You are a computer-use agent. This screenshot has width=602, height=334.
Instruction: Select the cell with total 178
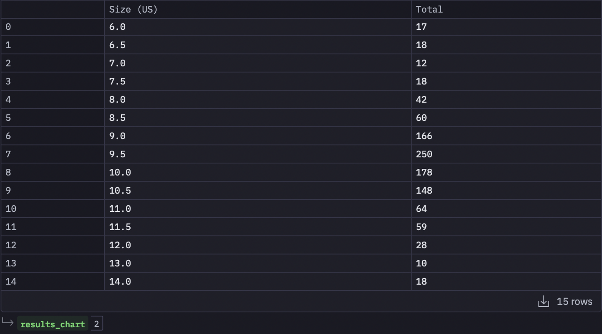point(506,172)
